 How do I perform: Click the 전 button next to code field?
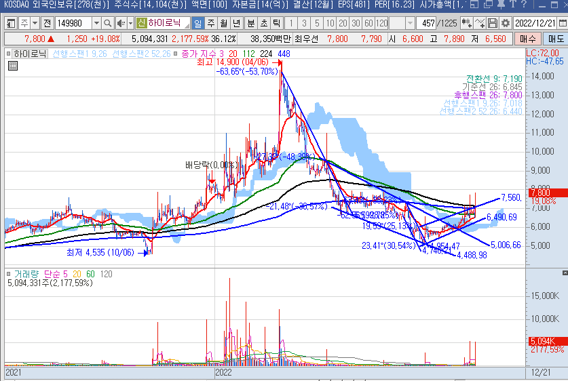pos(47,24)
